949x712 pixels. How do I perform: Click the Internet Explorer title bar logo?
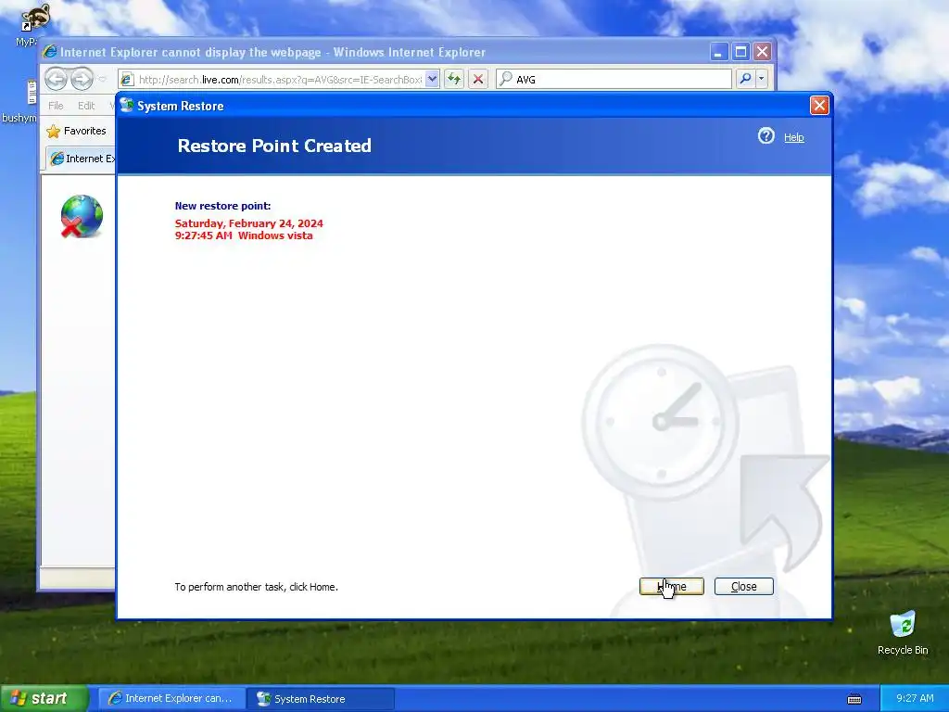pos(50,52)
